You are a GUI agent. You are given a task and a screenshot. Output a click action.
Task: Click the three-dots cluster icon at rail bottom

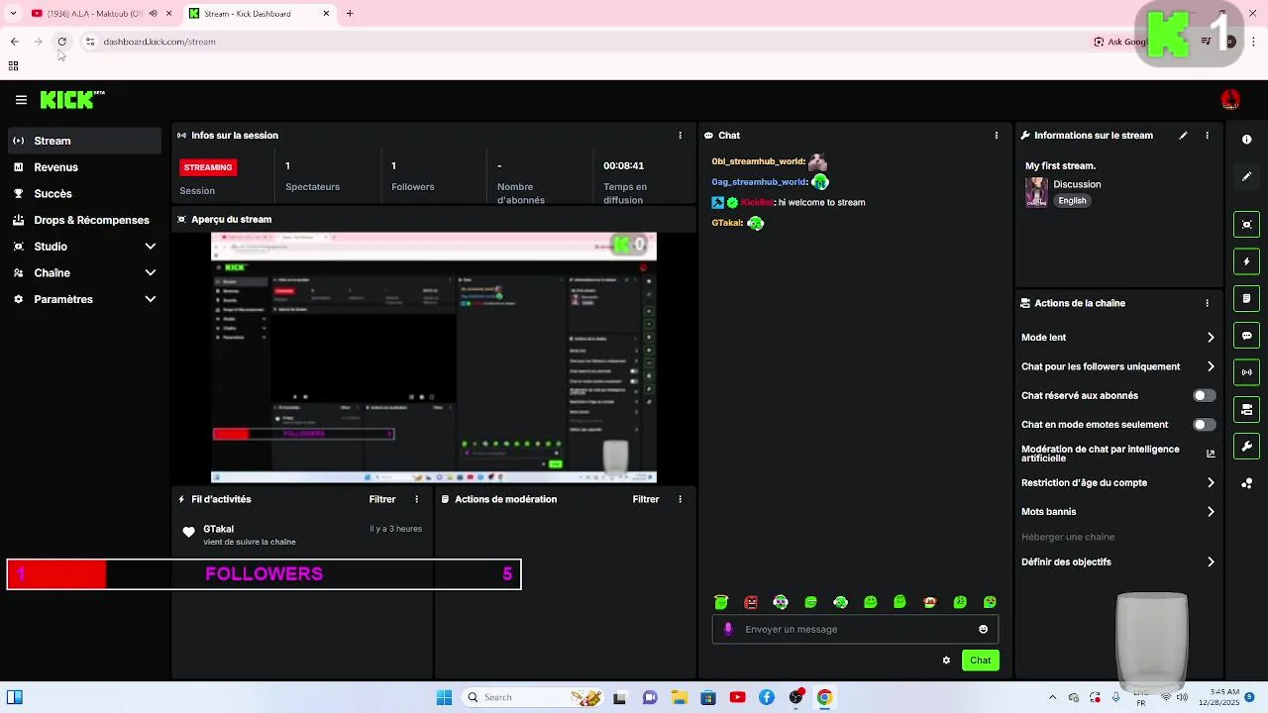tap(1247, 483)
